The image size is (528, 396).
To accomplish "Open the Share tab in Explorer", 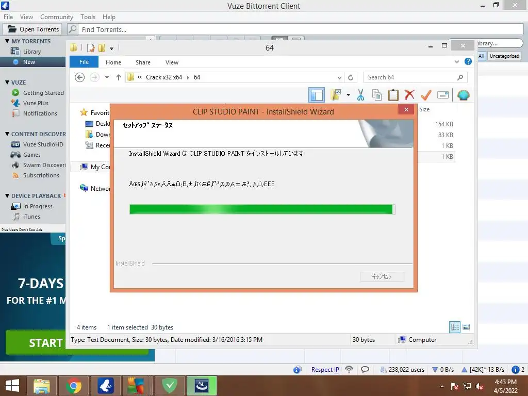I will [143, 62].
